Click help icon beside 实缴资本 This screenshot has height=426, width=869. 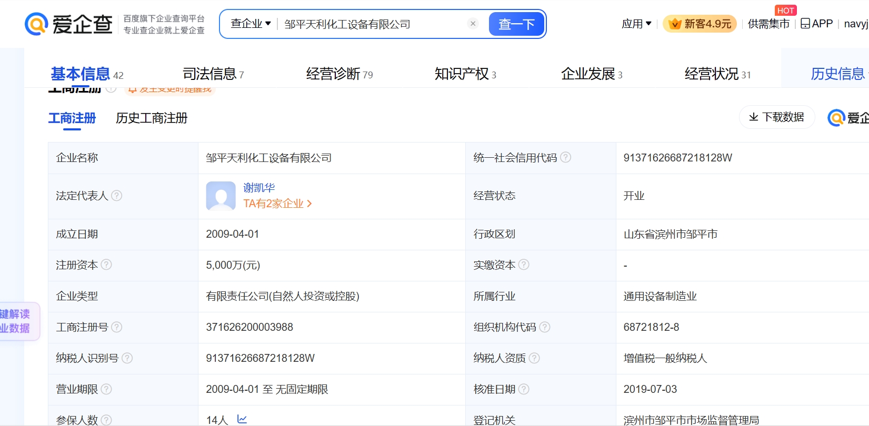[x=524, y=265]
